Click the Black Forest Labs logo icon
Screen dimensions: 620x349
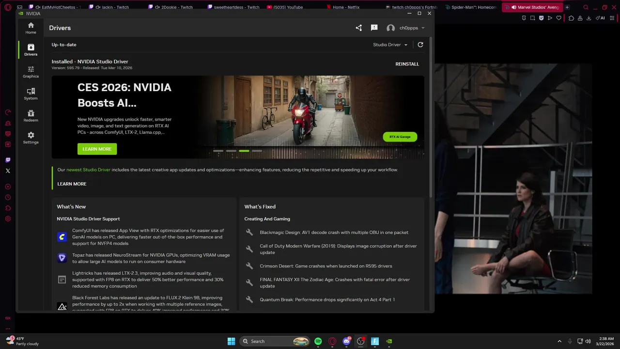click(62, 306)
